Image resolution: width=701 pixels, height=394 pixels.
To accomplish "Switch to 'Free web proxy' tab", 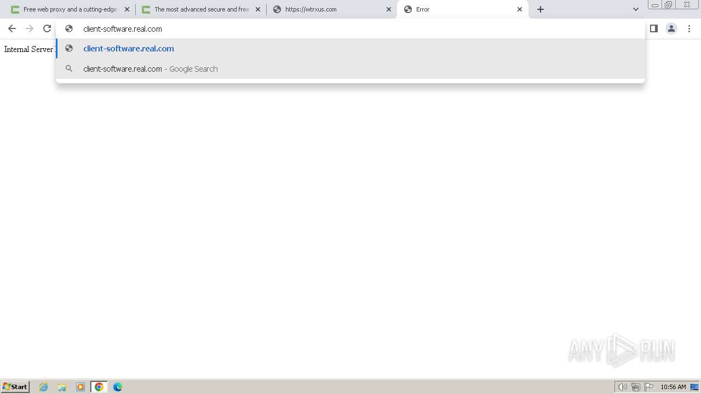I will 70,9.
